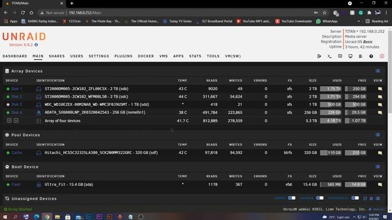
Task: Open the APPS tab
Action: point(178,56)
